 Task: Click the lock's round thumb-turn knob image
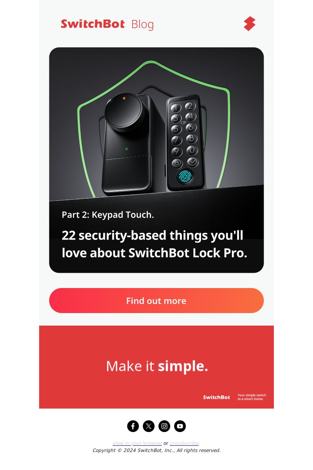click(124, 112)
